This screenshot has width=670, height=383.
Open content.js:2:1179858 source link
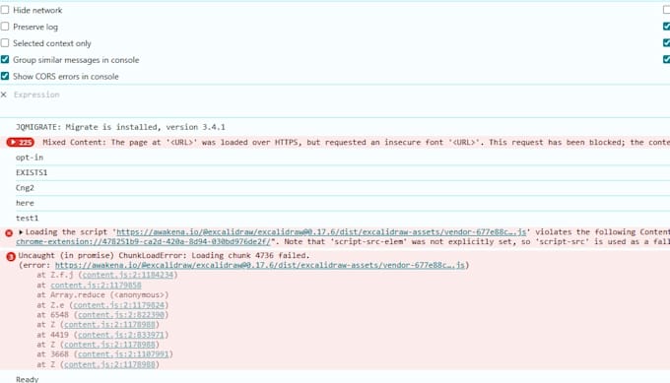(x=96, y=286)
